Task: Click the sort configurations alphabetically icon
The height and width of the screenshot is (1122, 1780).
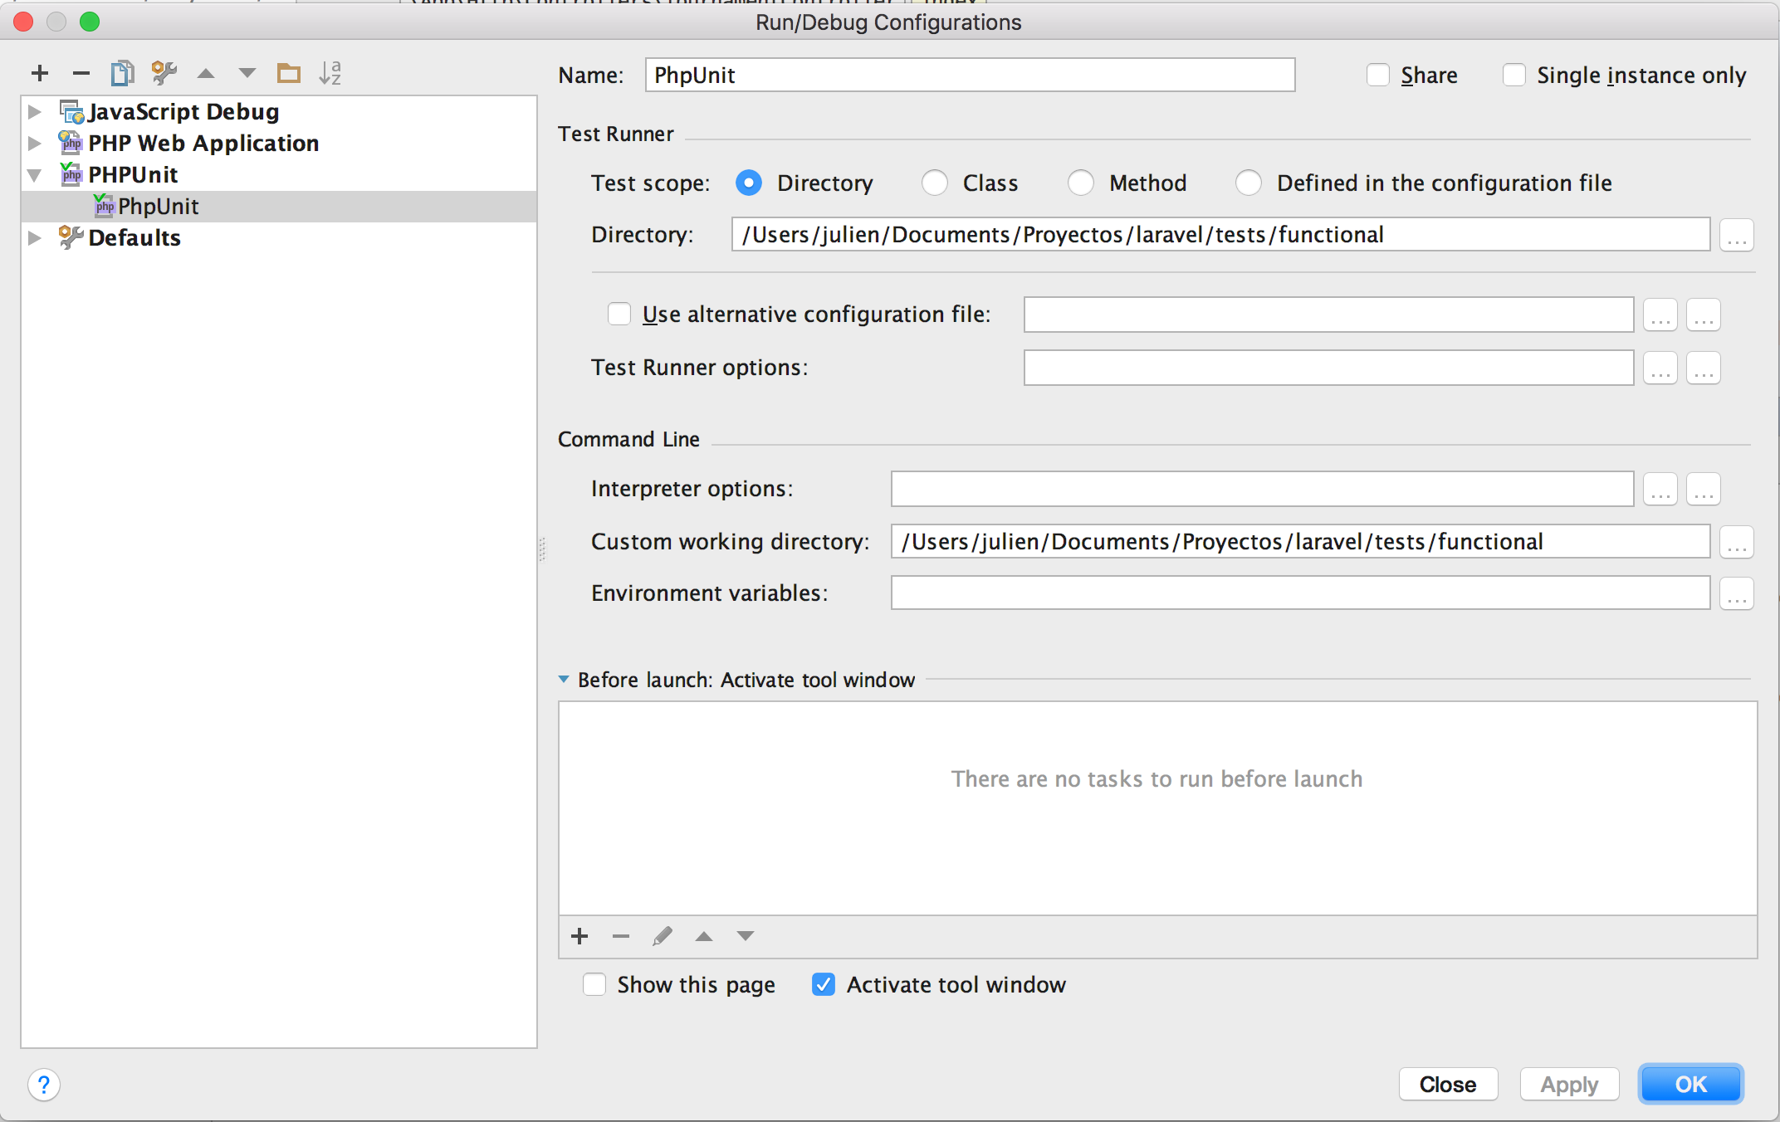Action: pyautogui.click(x=330, y=74)
